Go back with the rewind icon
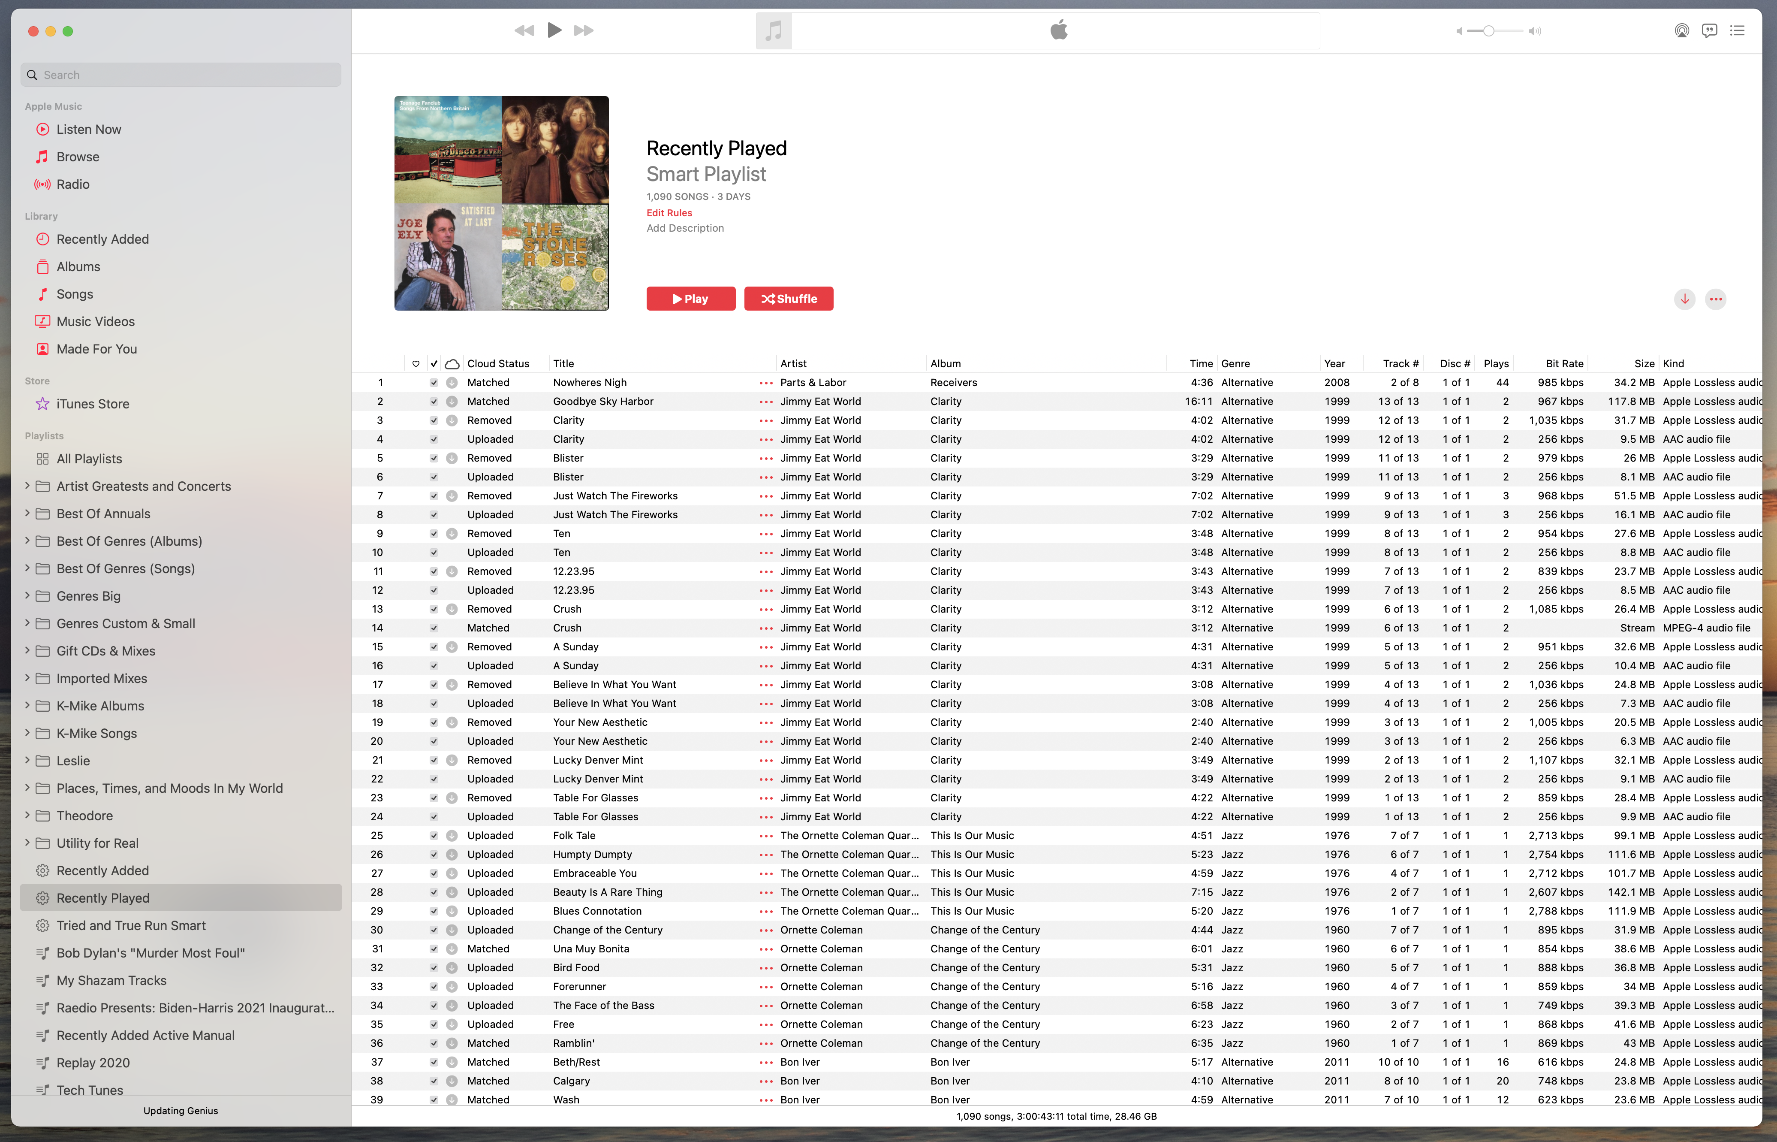This screenshot has height=1142, width=1777. tap(524, 30)
